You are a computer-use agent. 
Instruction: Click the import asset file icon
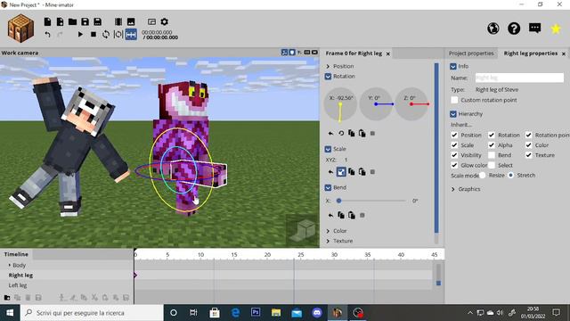(x=60, y=21)
